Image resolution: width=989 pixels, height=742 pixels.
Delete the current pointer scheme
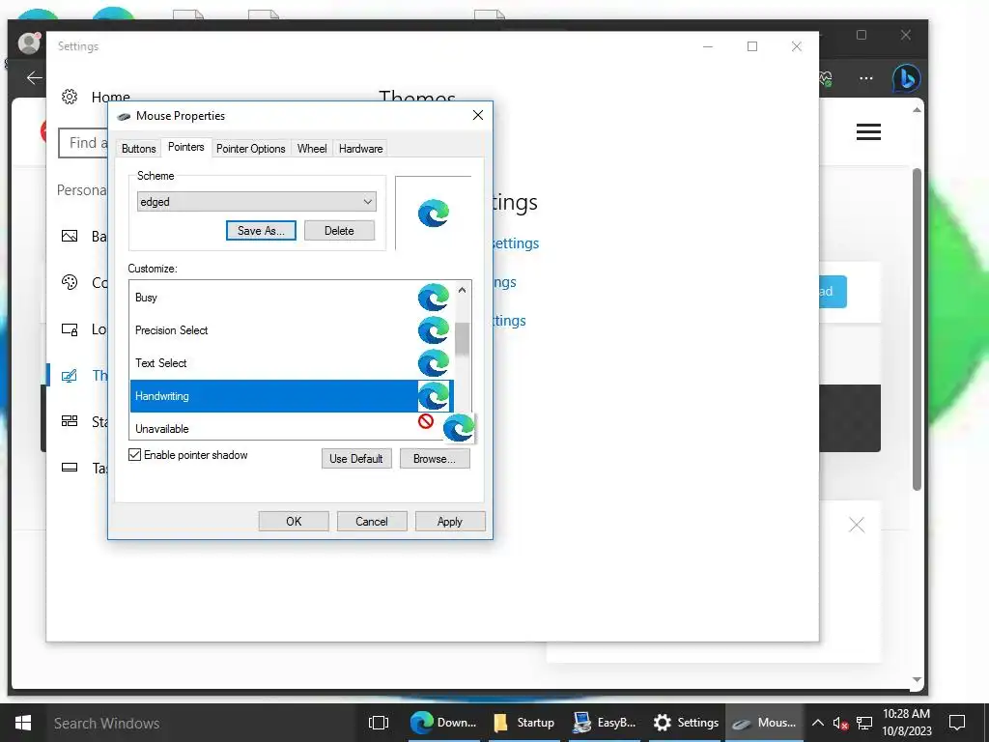(x=339, y=230)
